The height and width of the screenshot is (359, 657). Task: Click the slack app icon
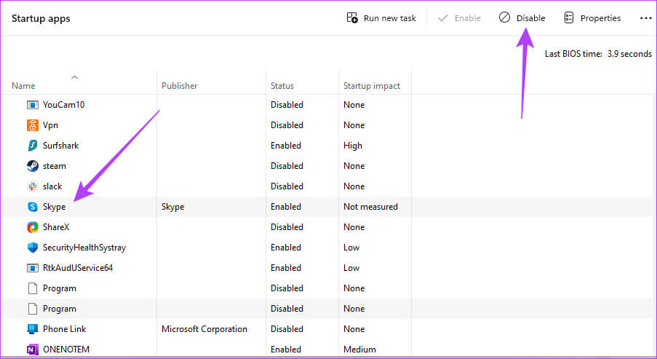pyautogui.click(x=32, y=186)
